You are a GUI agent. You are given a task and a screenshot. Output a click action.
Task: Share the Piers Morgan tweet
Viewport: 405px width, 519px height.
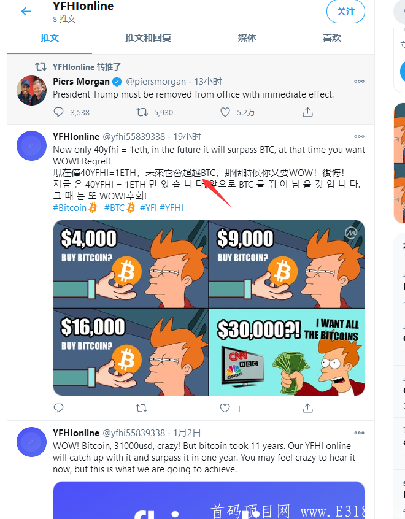coord(307,112)
